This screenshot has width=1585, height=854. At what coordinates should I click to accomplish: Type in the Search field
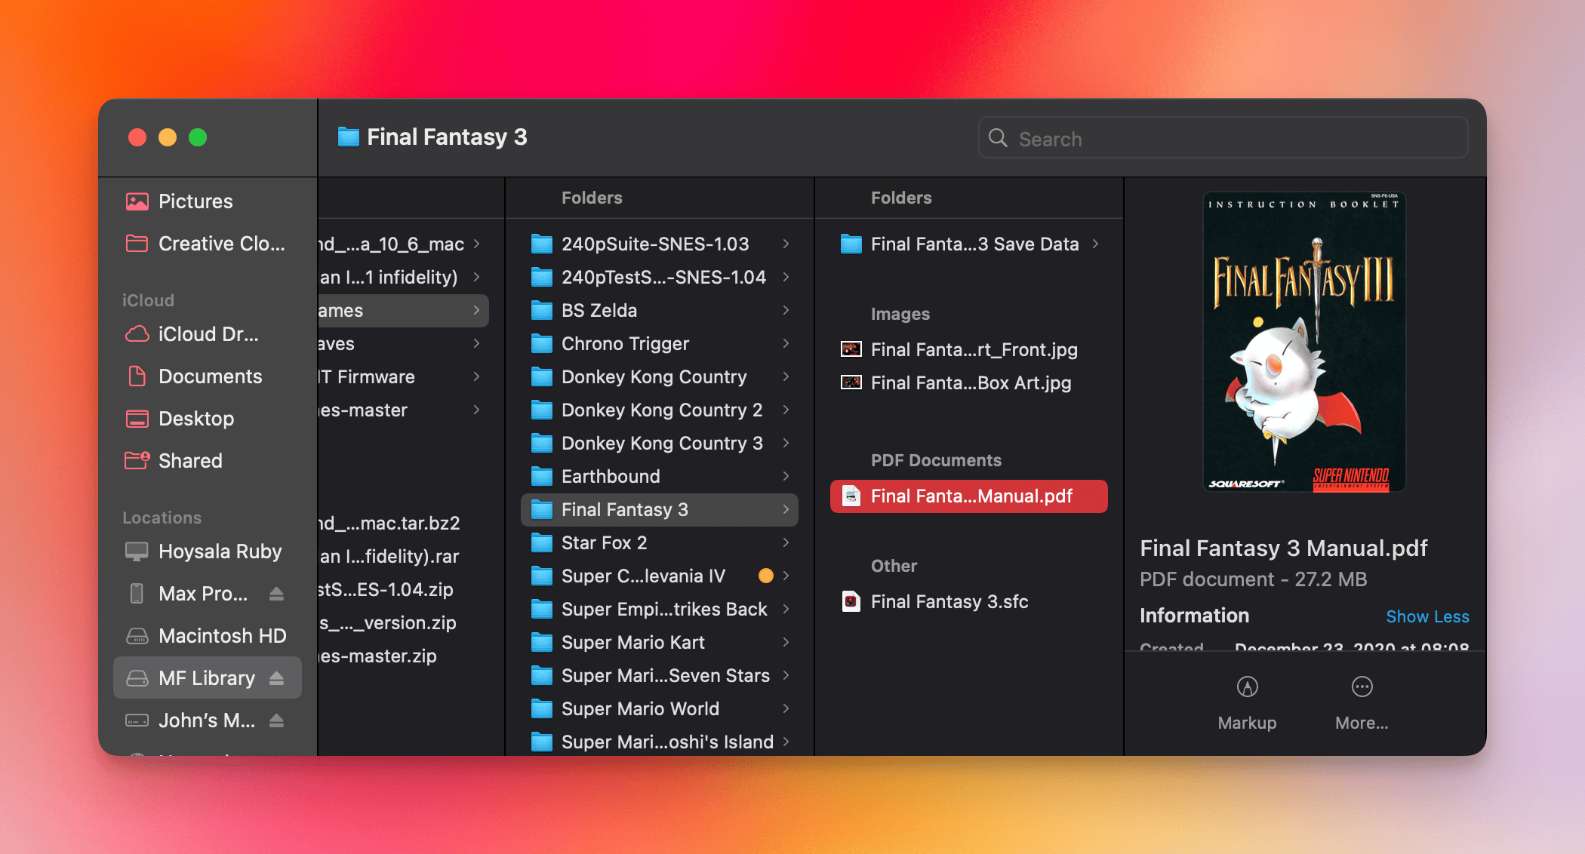coord(1238,139)
